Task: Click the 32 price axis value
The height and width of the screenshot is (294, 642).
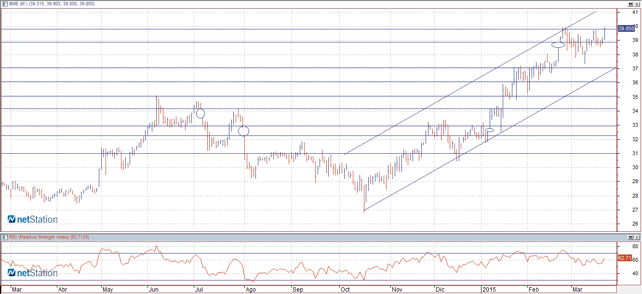Action: (636, 139)
